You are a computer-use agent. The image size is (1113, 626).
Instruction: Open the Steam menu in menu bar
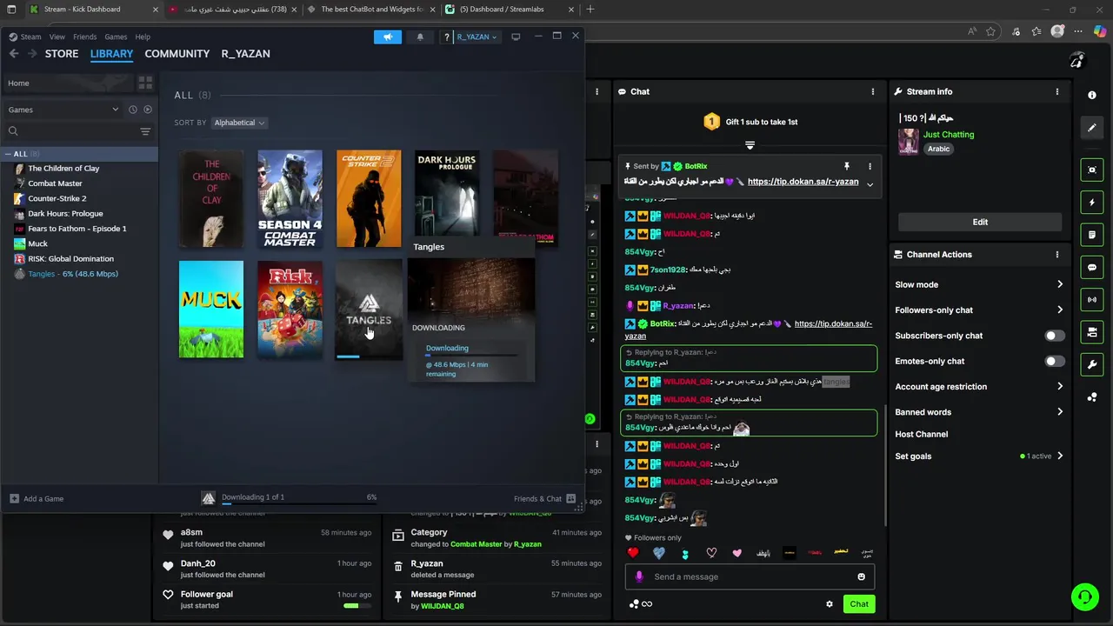30,37
